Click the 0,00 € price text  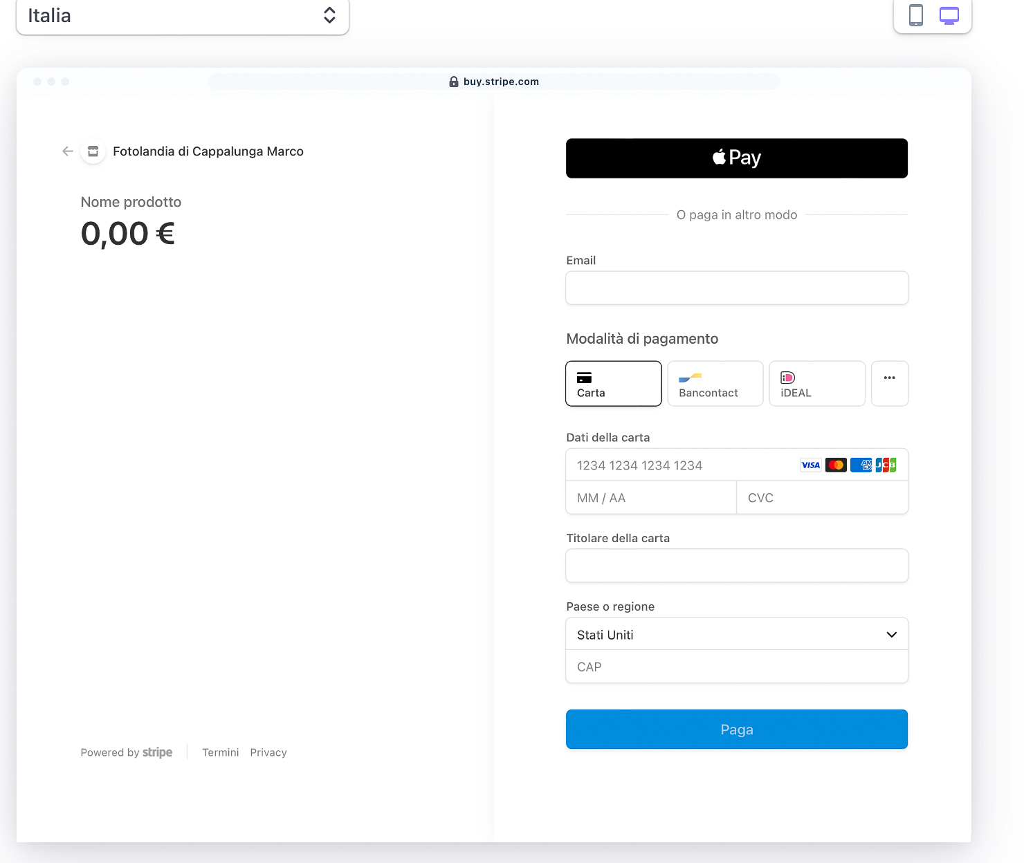128,234
